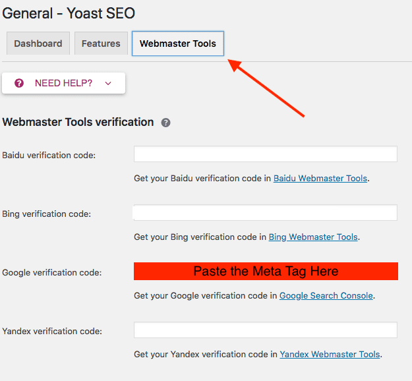
Task: Focus the Yandex verification code field
Action: (x=266, y=330)
